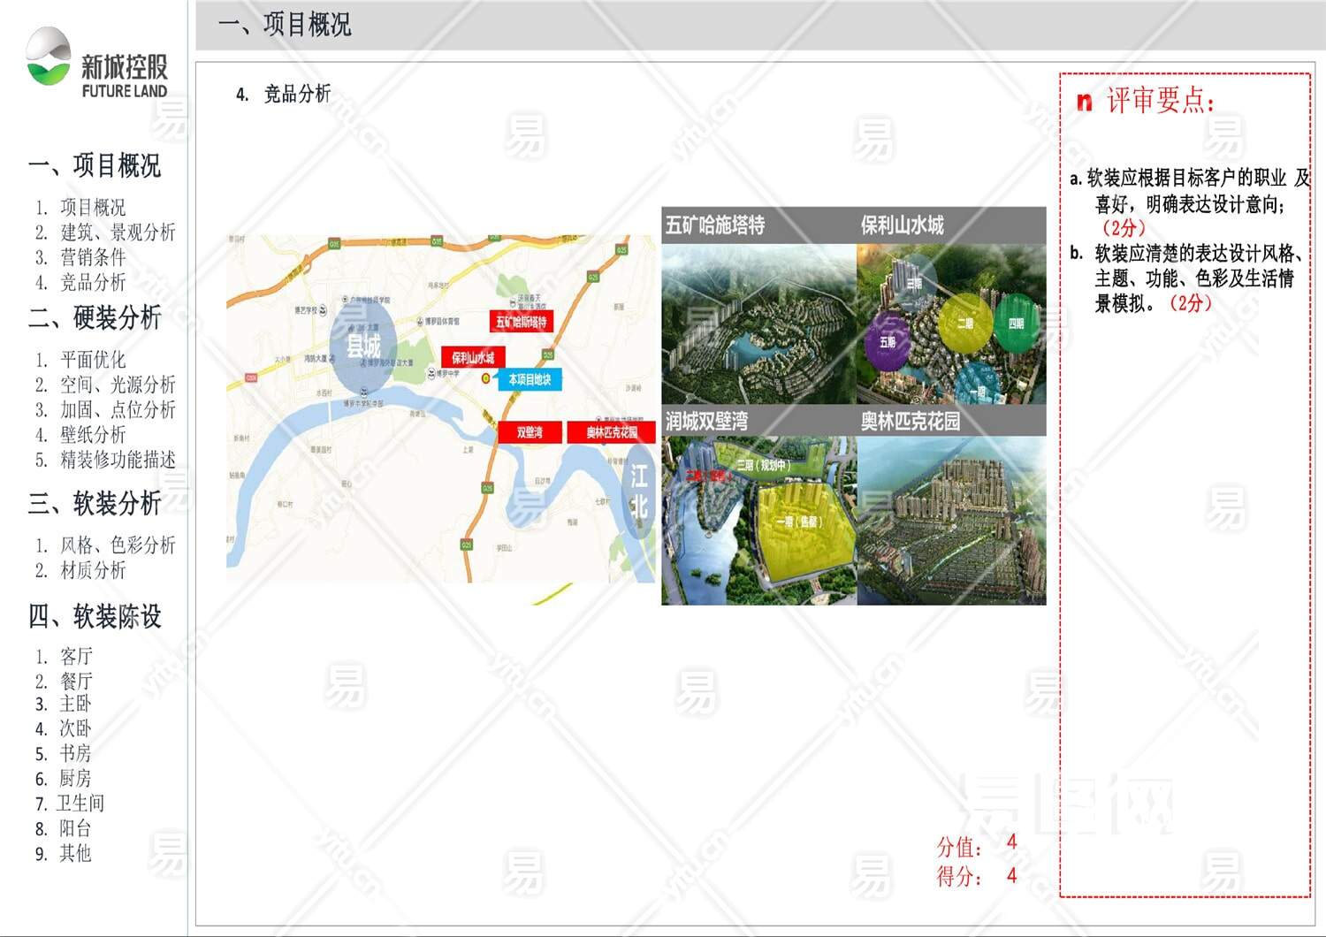The height and width of the screenshot is (937, 1326).
Task: Select sidebar item 3. 营销条件
Action: [x=80, y=257]
